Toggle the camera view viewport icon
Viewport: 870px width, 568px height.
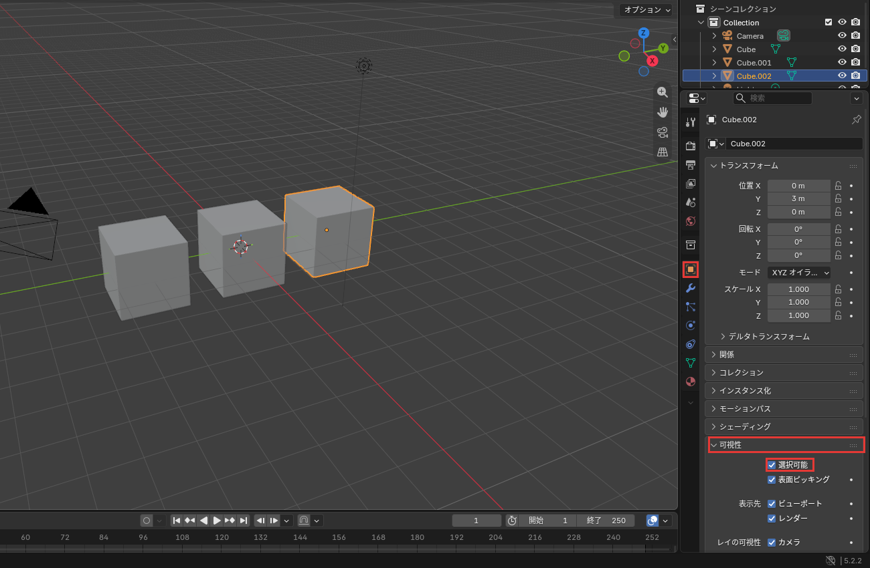click(x=663, y=132)
